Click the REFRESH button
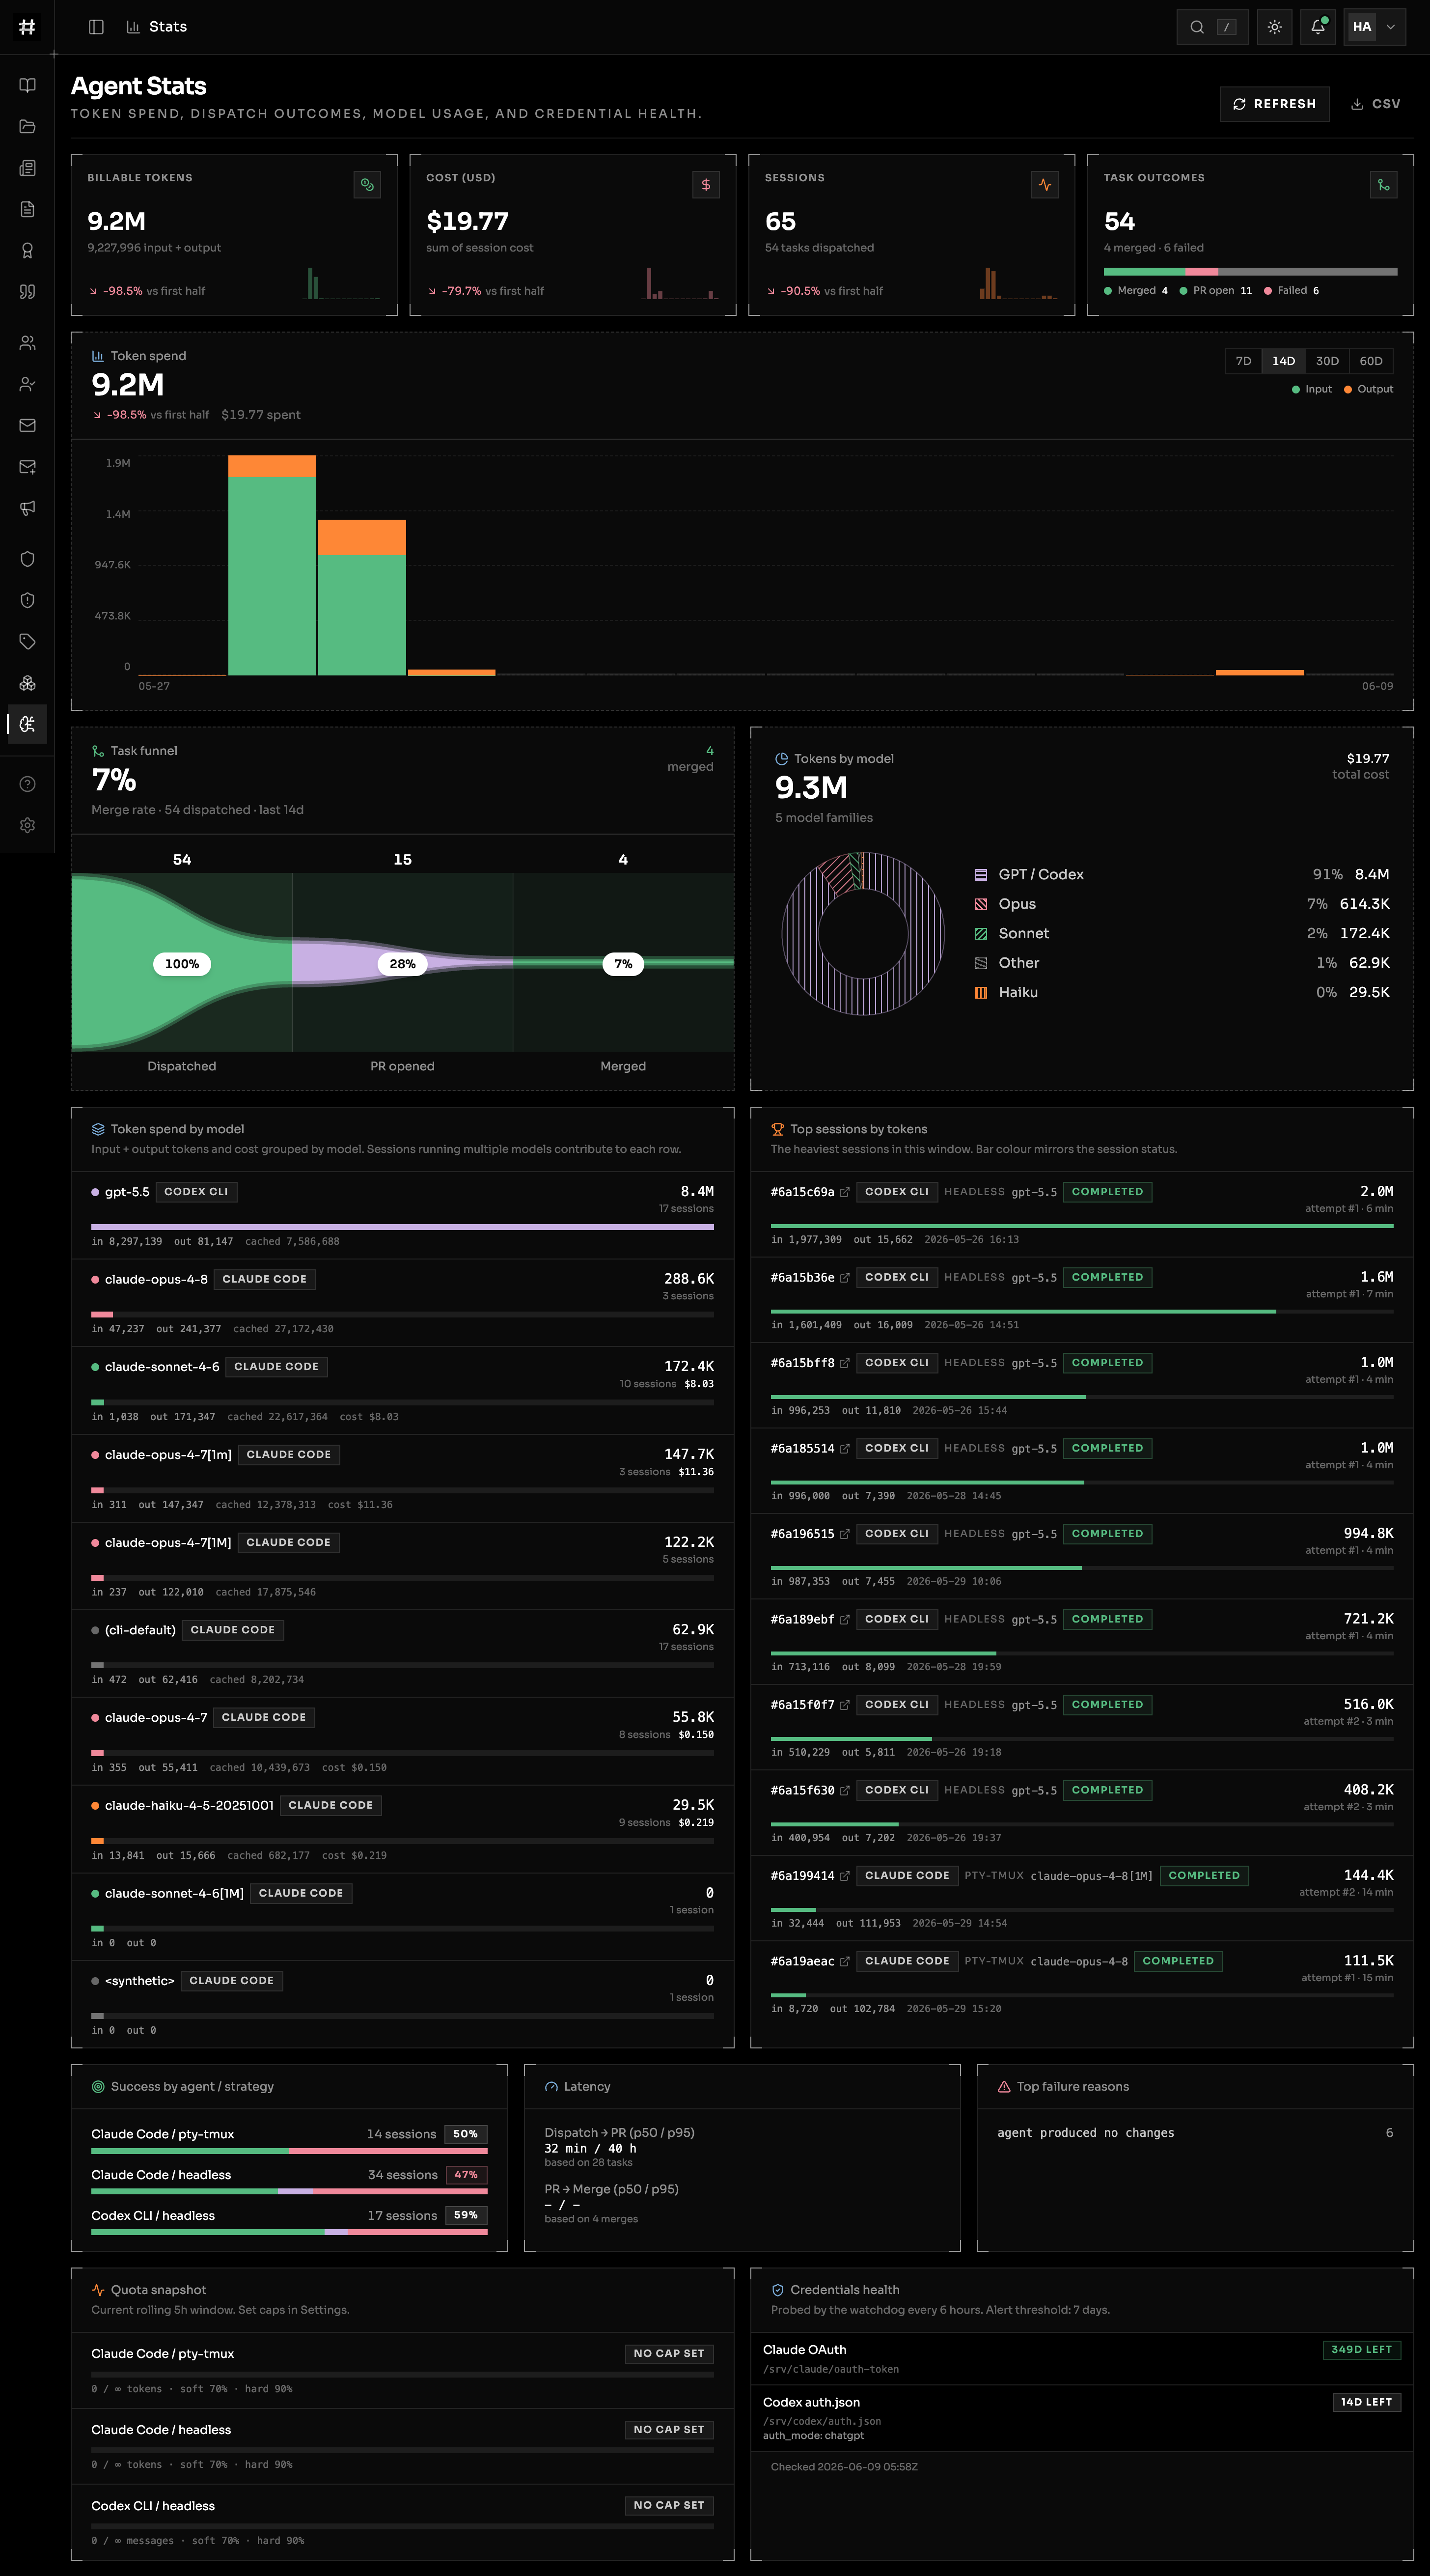This screenshot has height=2576, width=1430. pos(1274,104)
